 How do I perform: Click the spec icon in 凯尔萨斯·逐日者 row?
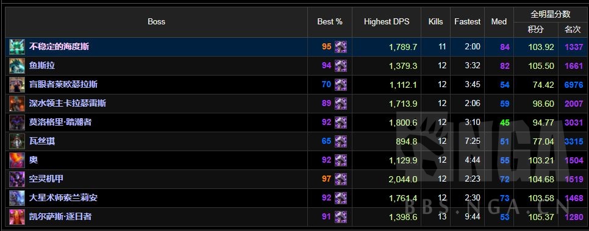pyautogui.click(x=341, y=217)
